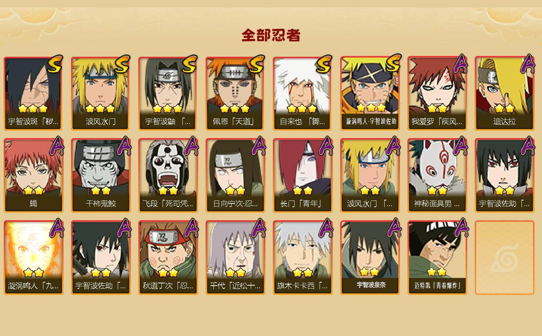Click the S rank badge on 宇智波斑 card
The image size is (542, 336).
click(55, 64)
